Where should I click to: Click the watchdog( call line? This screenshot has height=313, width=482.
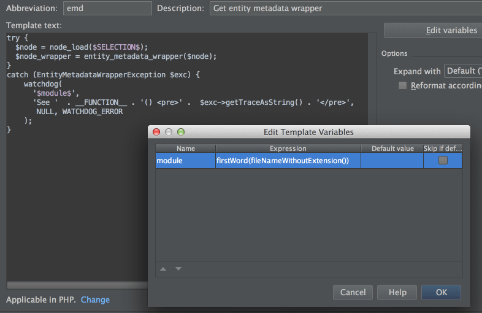click(43, 84)
